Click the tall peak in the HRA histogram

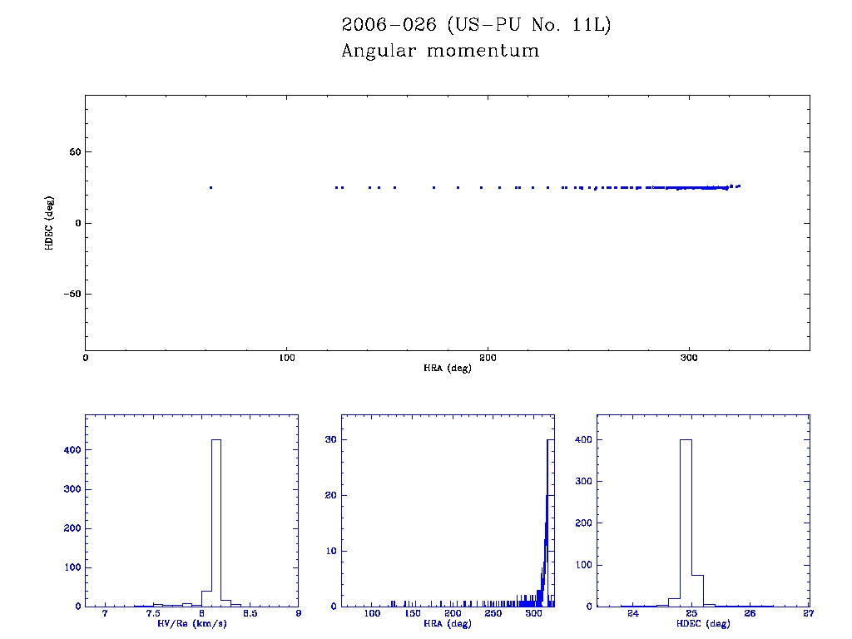click(549, 499)
